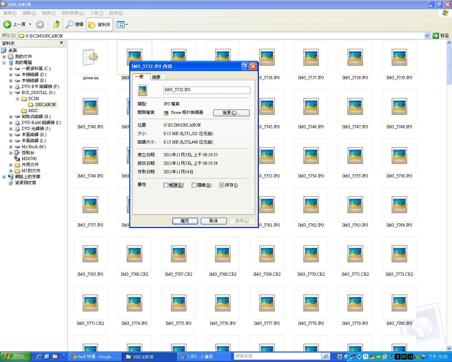
Task: Open the 檢視 menu
Action: (49, 13)
